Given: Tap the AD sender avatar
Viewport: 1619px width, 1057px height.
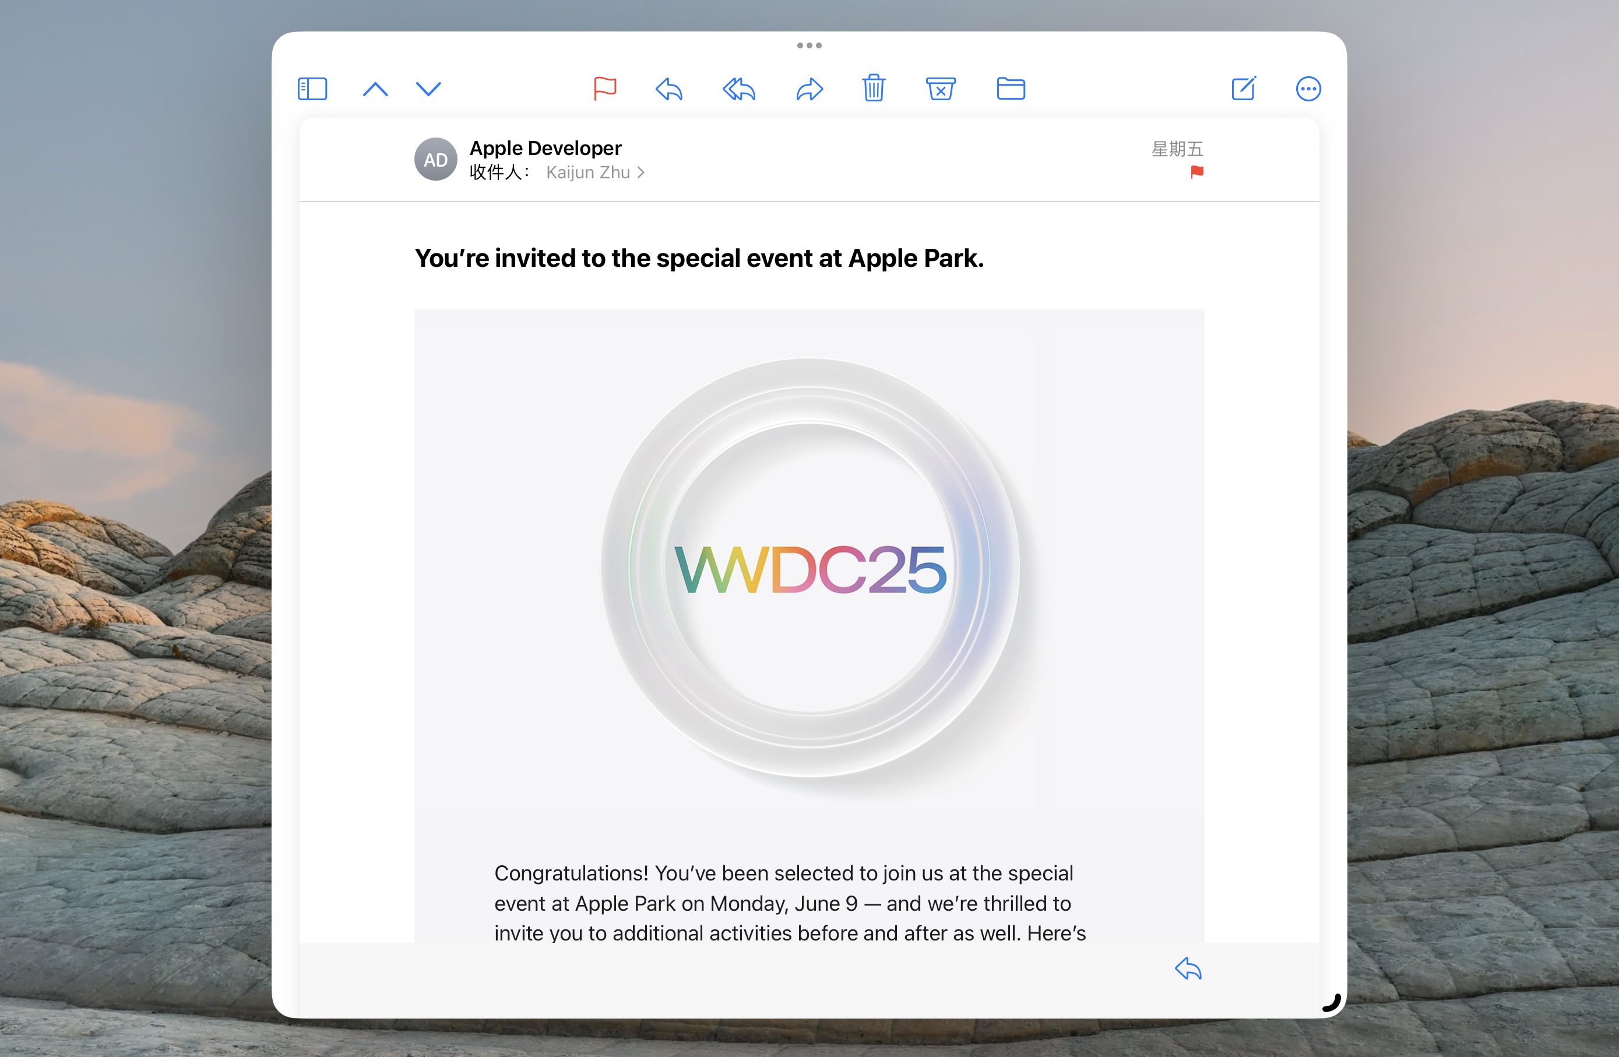Looking at the screenshot, I should (x=436, y=159).
